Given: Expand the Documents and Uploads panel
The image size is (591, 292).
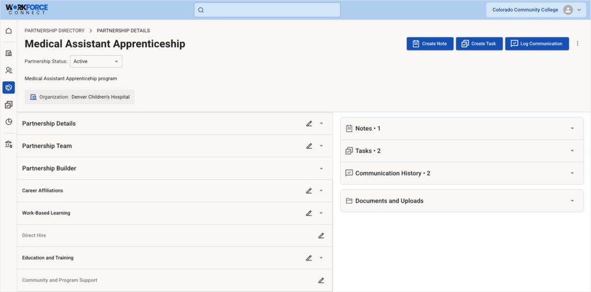Looking at the screenshot, I should tap(572, 201).
